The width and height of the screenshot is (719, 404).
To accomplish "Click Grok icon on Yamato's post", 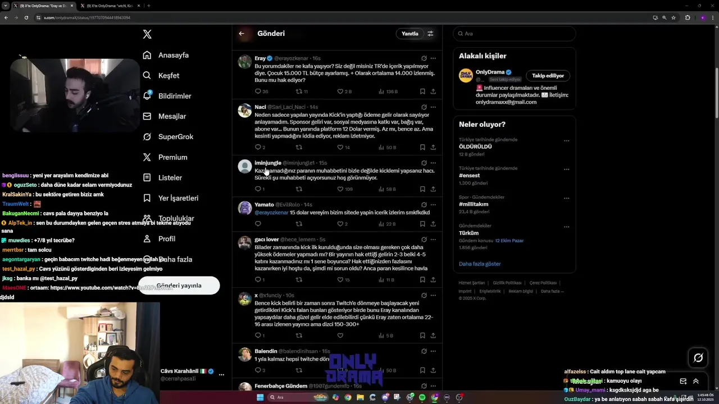I will tap(424, 205).
